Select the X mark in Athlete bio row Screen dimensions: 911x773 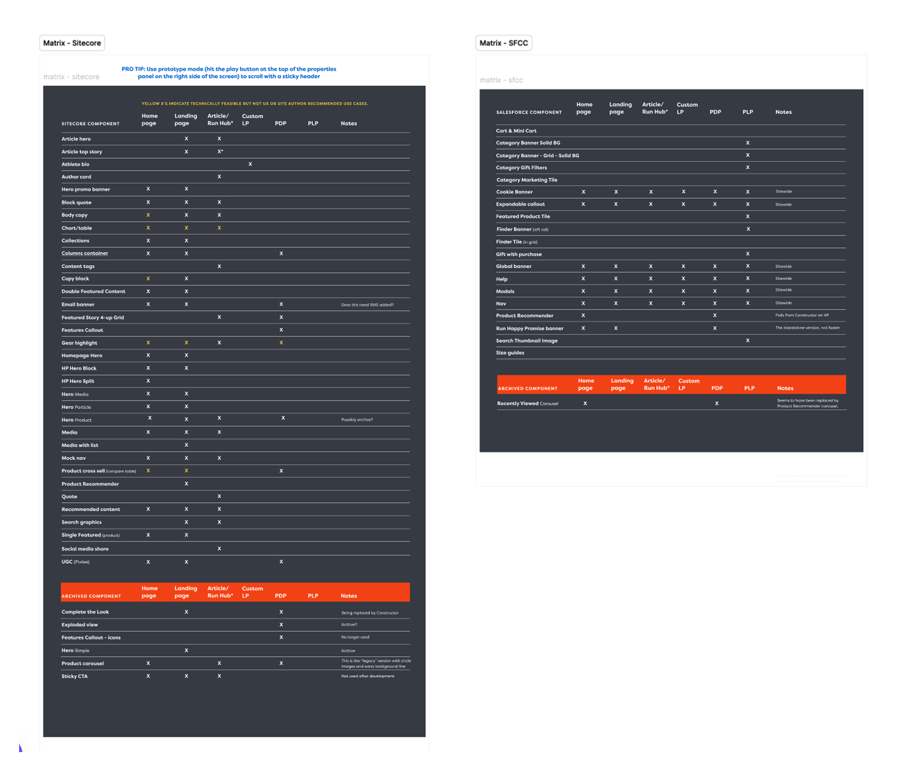click(250, 164)
